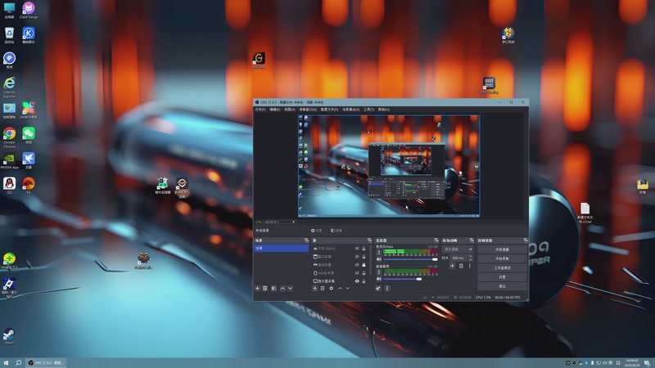Open Mic/Aux channel options three-dot icon

point(379,253)
